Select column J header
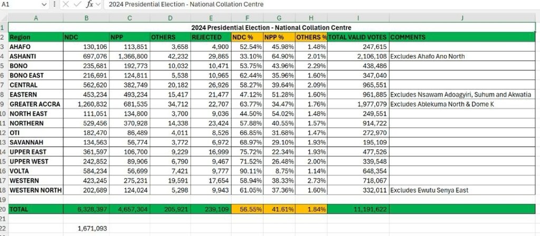 click(462, 17)
